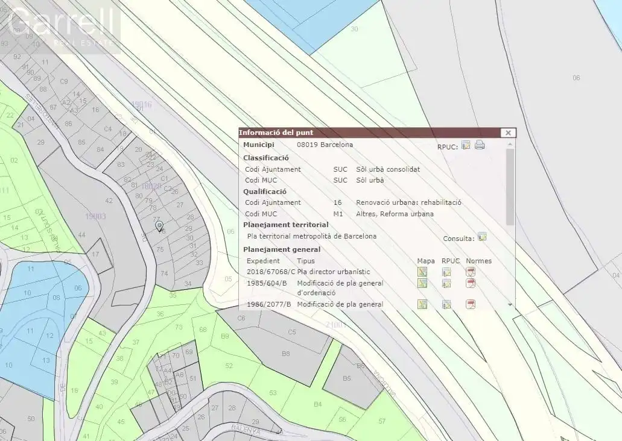Image resolution: width=622 pixels, height=441 pixels.
Task: Click the info panel scroll-down arrow
Action: [510, 305]
